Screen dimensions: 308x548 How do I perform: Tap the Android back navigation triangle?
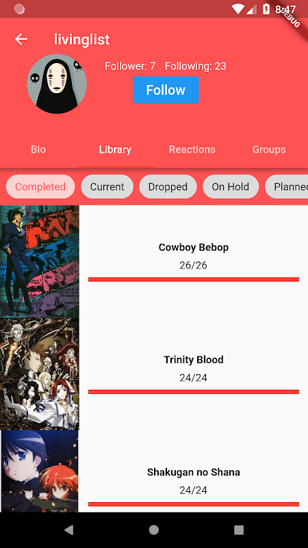(x=69, y=530)
